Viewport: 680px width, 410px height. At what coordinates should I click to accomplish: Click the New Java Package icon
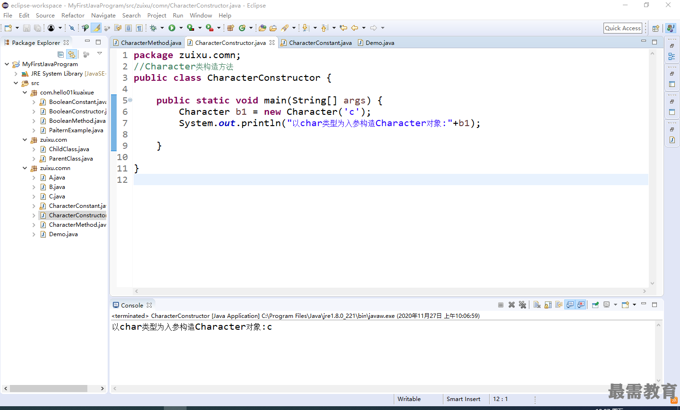point(230,28)
